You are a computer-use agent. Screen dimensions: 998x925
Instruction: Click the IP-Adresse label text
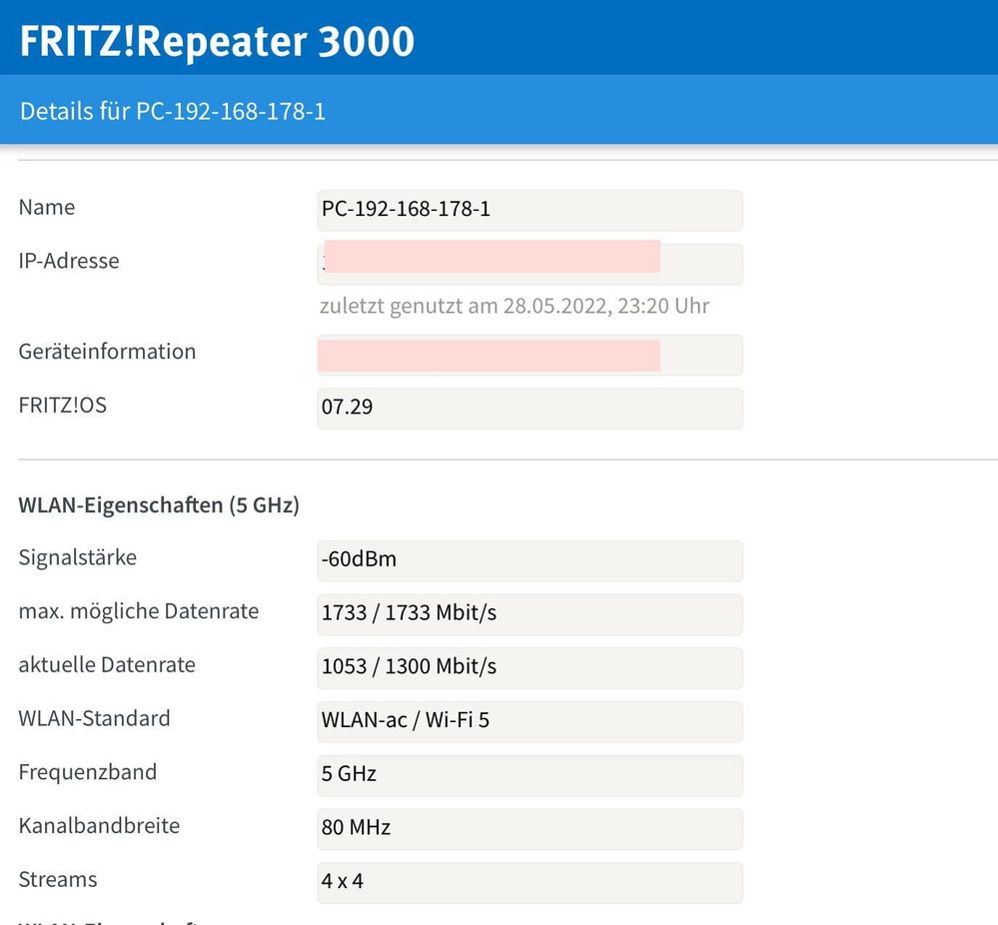pos(69,262)
